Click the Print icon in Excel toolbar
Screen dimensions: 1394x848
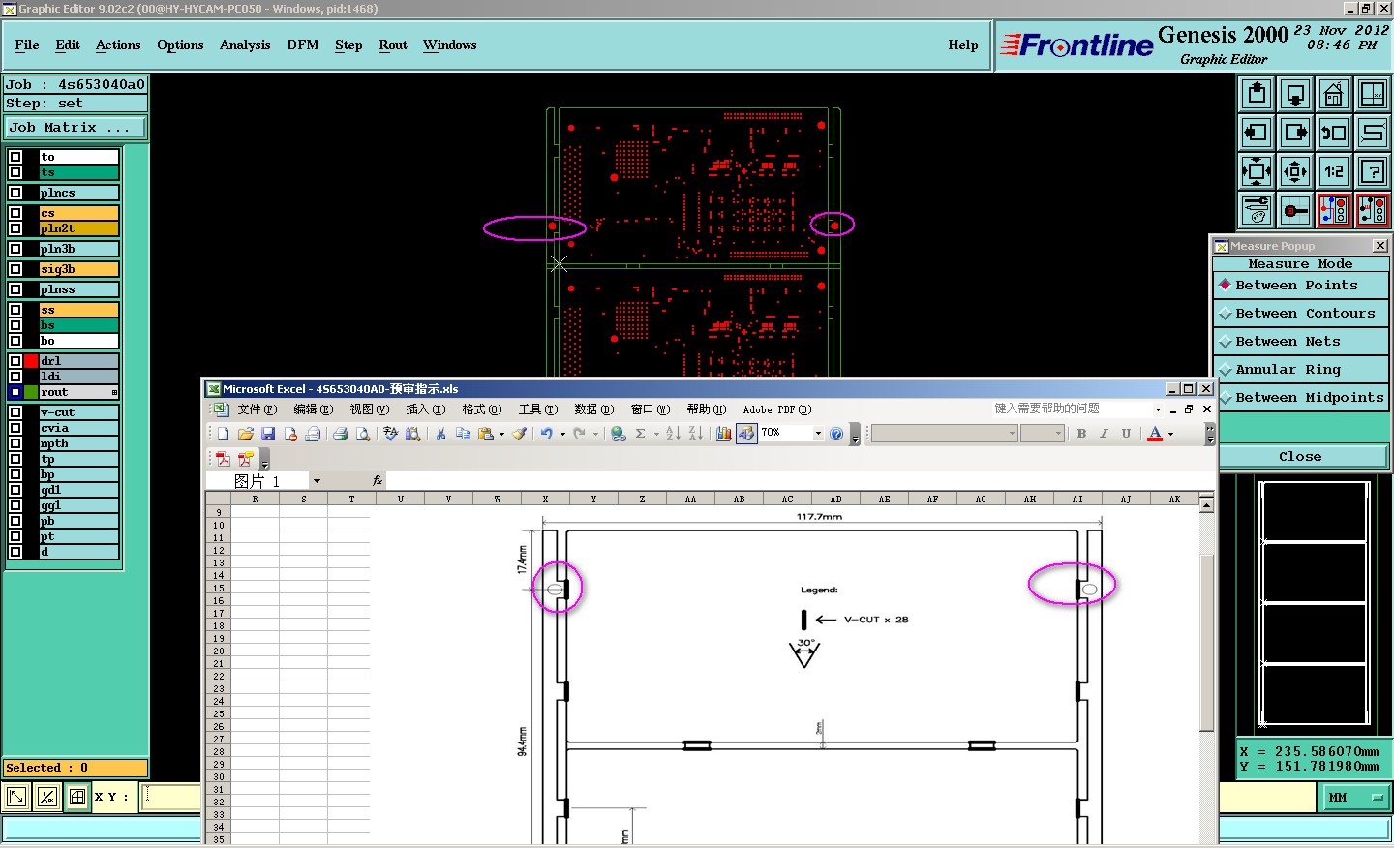click(340, 434)
